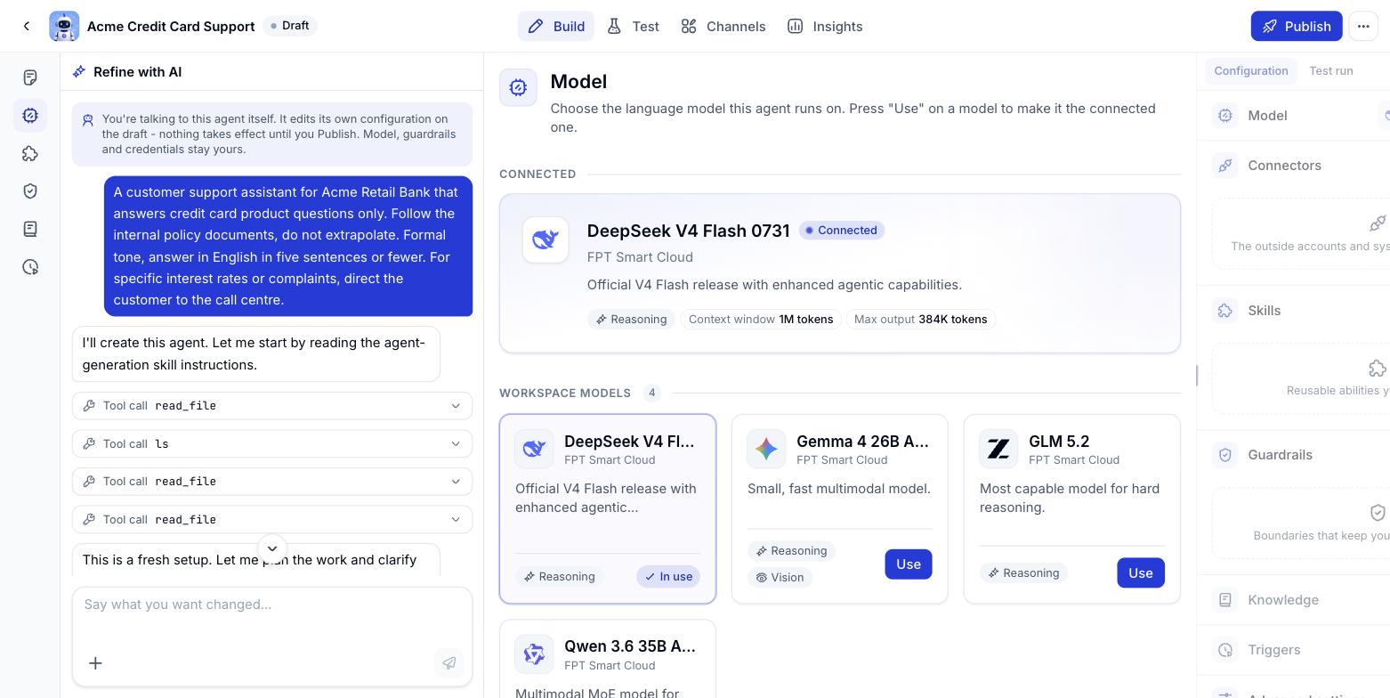Click the 'Context window 1M tokens' chip

(761, 320)
